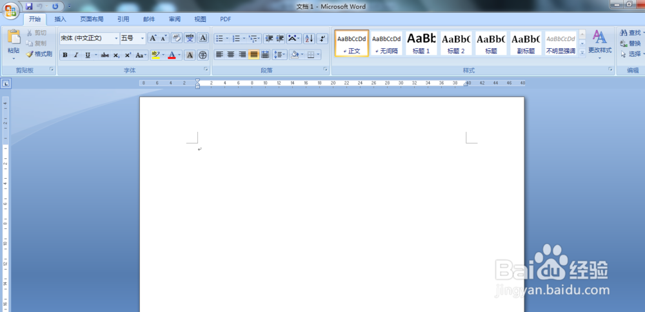
Task: Align text left
Action: coord(220,55)
